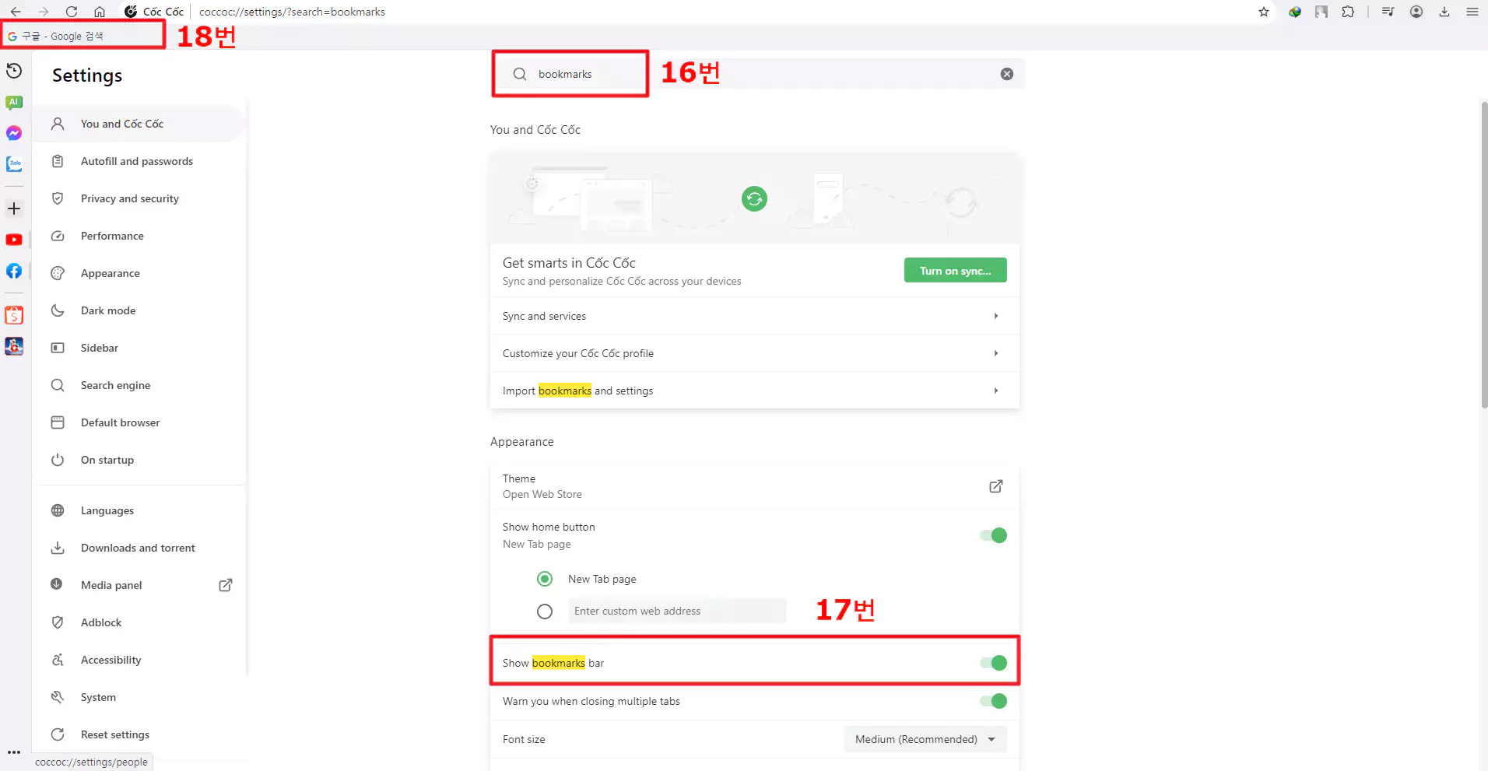Click the page vertical scrollbar
The image size is (1488, 771).
pos(1484,254)
